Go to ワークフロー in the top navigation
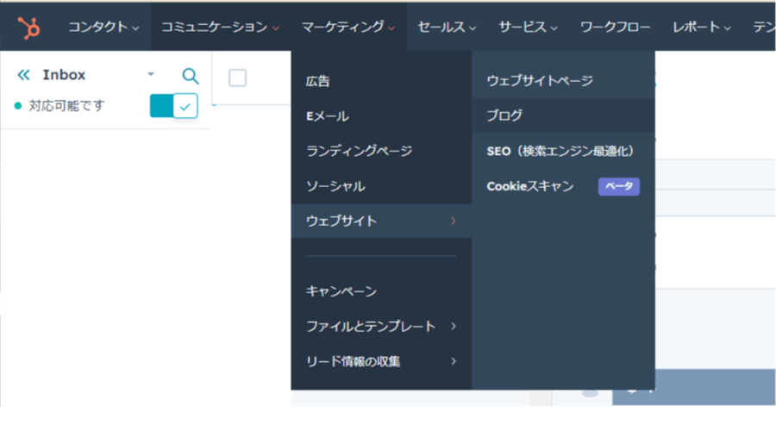Viewport: 776px width, 431px height. tap(615, 28)
